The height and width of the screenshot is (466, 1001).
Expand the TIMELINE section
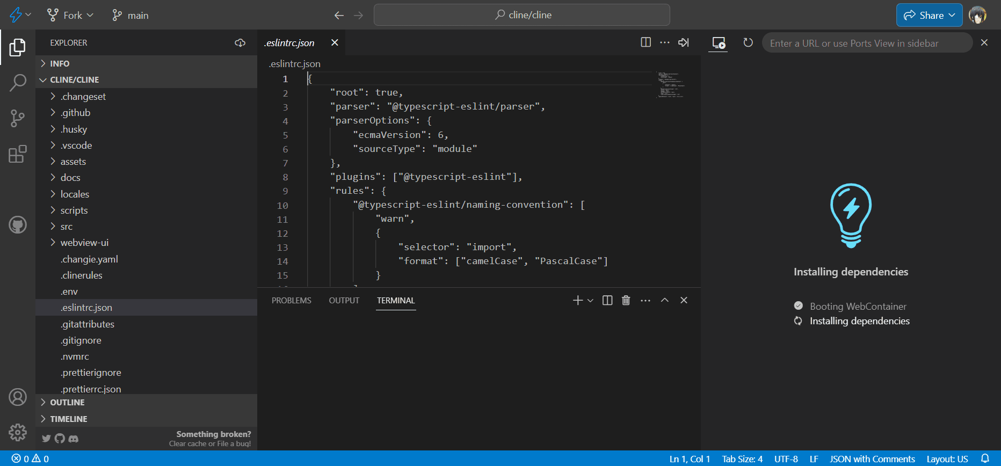[x=146, y=419]
